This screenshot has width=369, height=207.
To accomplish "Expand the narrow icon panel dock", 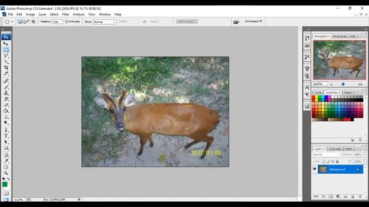I will click(309, 29).
